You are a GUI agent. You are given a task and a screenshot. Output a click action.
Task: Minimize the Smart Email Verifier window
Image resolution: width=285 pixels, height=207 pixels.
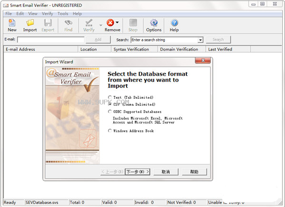253,4
